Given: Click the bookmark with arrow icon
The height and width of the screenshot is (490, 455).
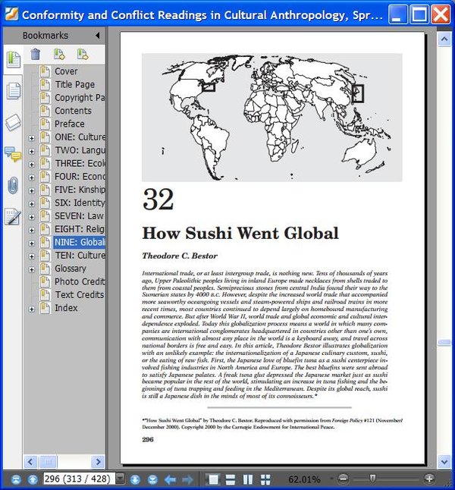Looking at the screenshot, I should 83,54.
